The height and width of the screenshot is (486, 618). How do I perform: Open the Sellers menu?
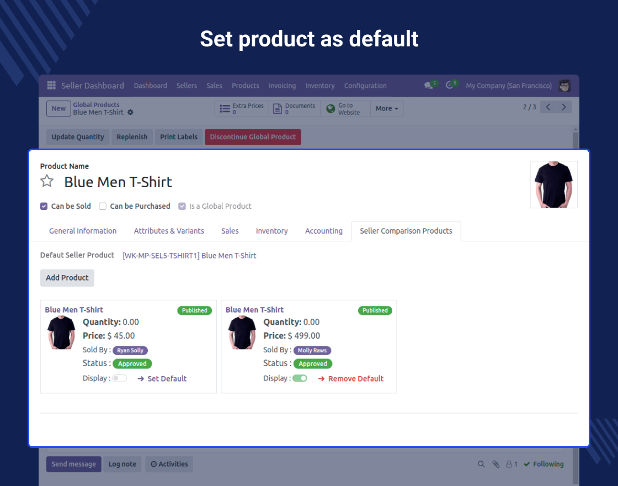[x=187, y=86]
